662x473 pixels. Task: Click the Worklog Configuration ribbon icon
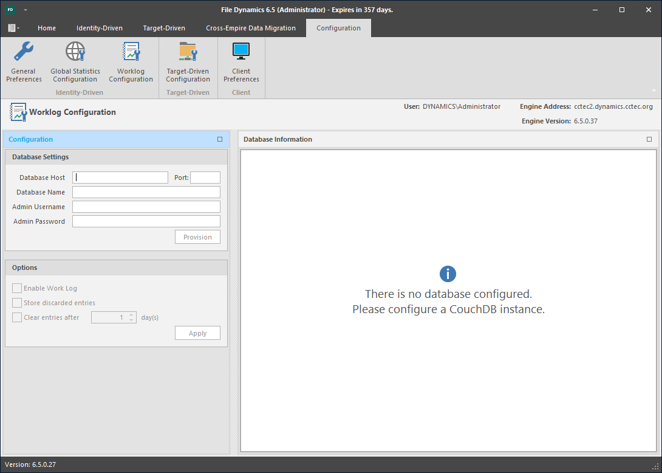tap(131, 52)
